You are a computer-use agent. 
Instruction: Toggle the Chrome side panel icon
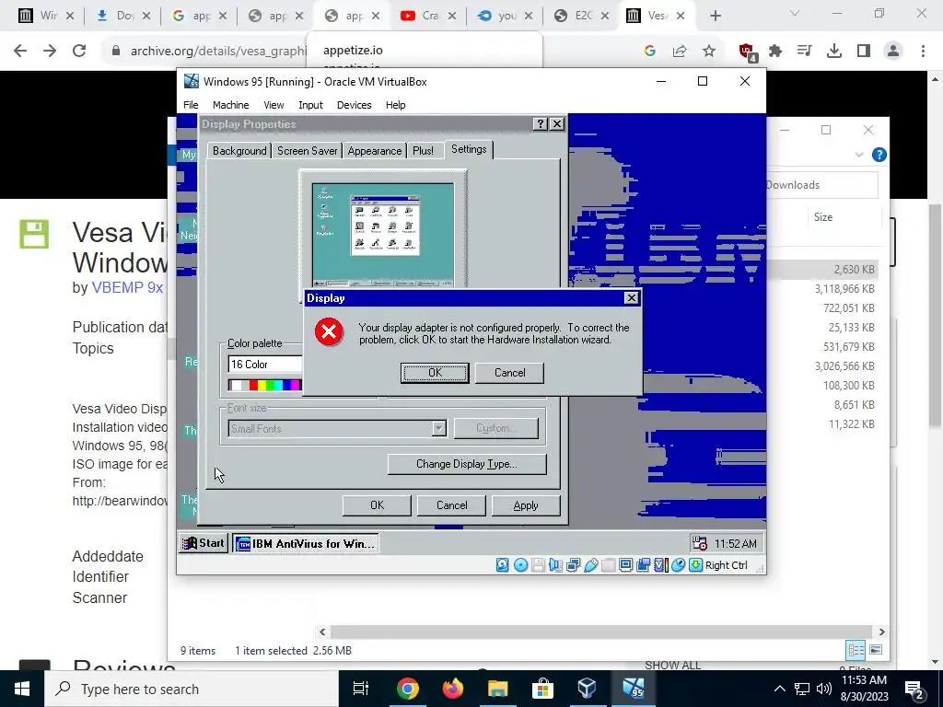pos(864,52)
